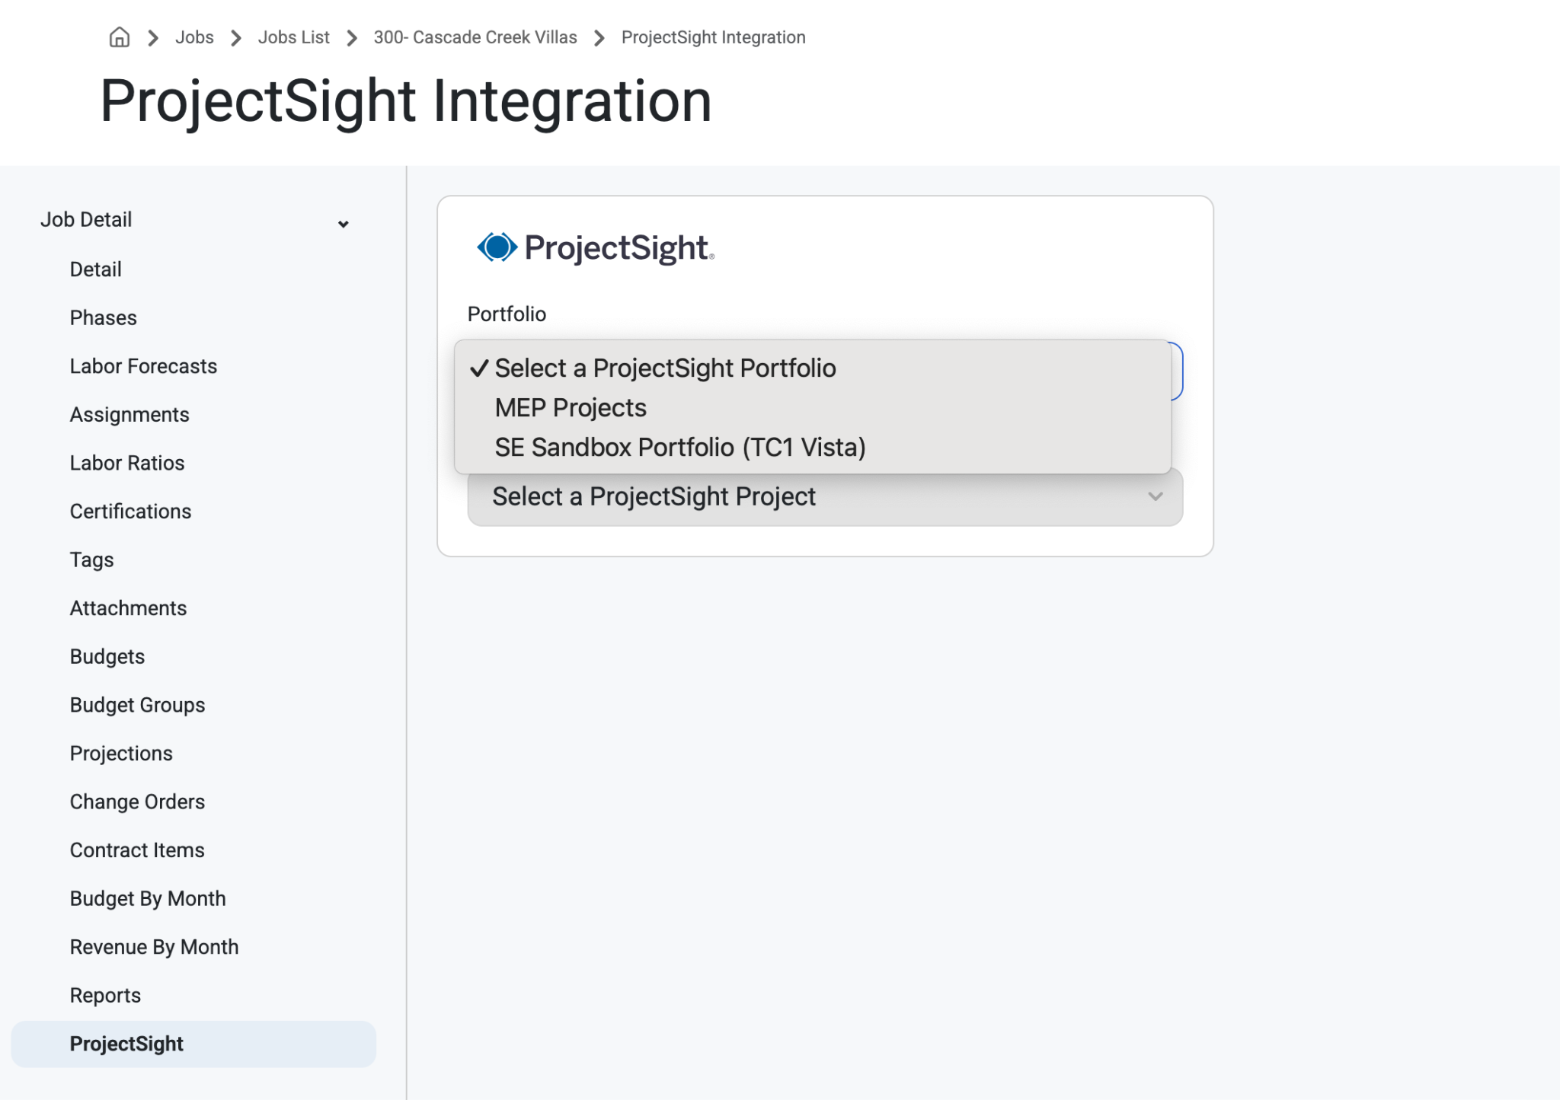Navigate to Jobs List breadcrumb
Viewport: 1560px width, 1100px height.
coord(293,37)
